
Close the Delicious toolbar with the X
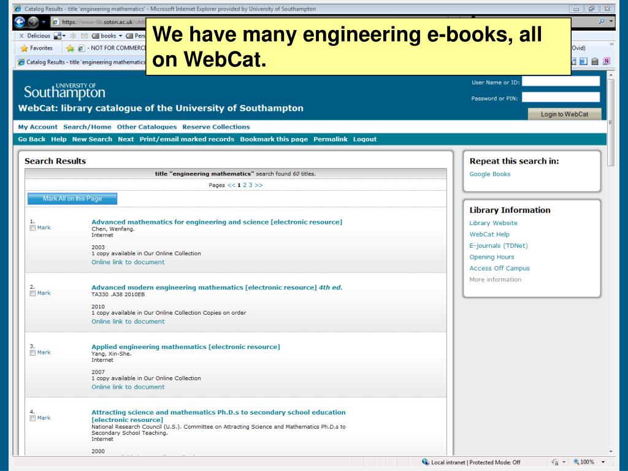click(x=21, y=36)
